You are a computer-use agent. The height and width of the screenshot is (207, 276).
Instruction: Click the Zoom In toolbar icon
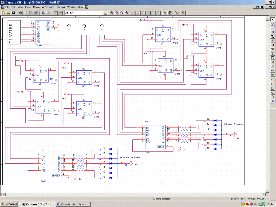coord(112,13)
